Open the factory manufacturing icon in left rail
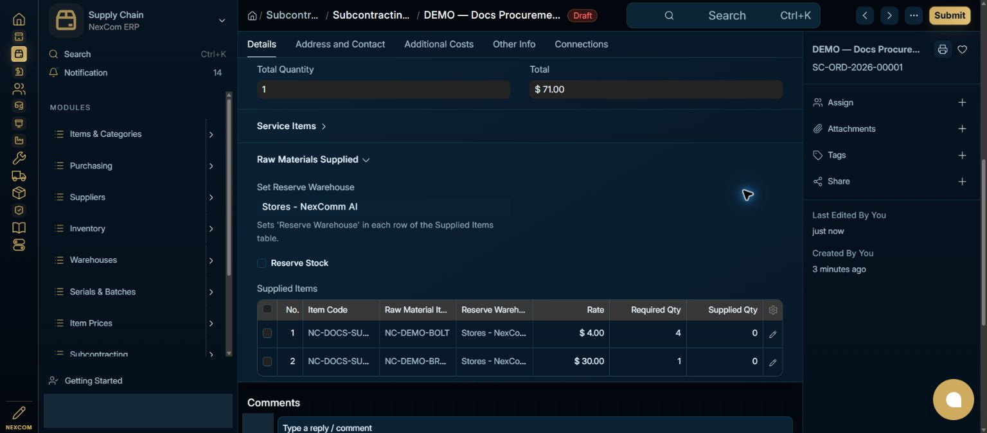 click(x=19, y=141)
